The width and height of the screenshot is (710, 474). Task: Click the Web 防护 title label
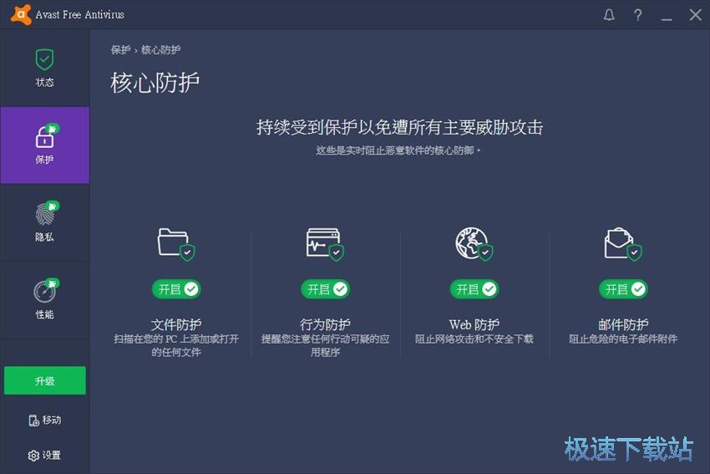(x=474, y=324)
